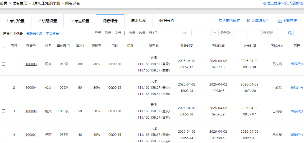The image size is (304, 143).
Task: Open the 数据分析 tab
Action: (x=167, y=20)
